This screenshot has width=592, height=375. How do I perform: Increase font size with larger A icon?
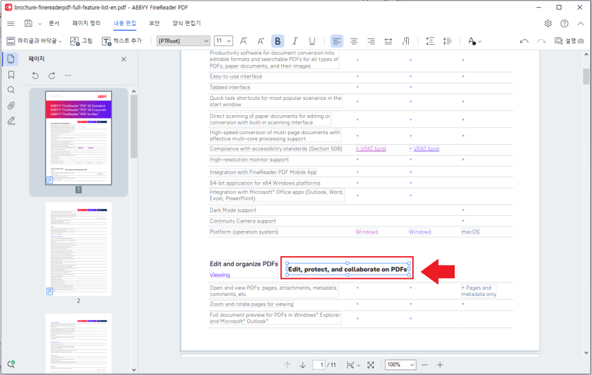click(243, 41)
